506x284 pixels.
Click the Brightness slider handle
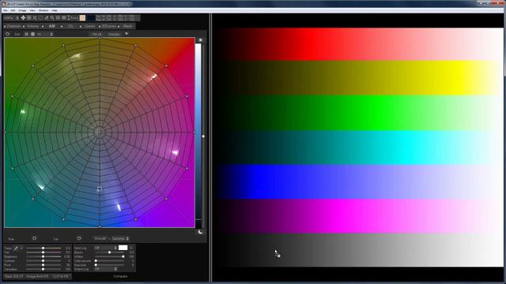pyautogui.click(x=43, y=256)
